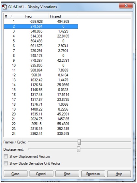Select mode 23 with frequency 2816.19

coord(41,129)
